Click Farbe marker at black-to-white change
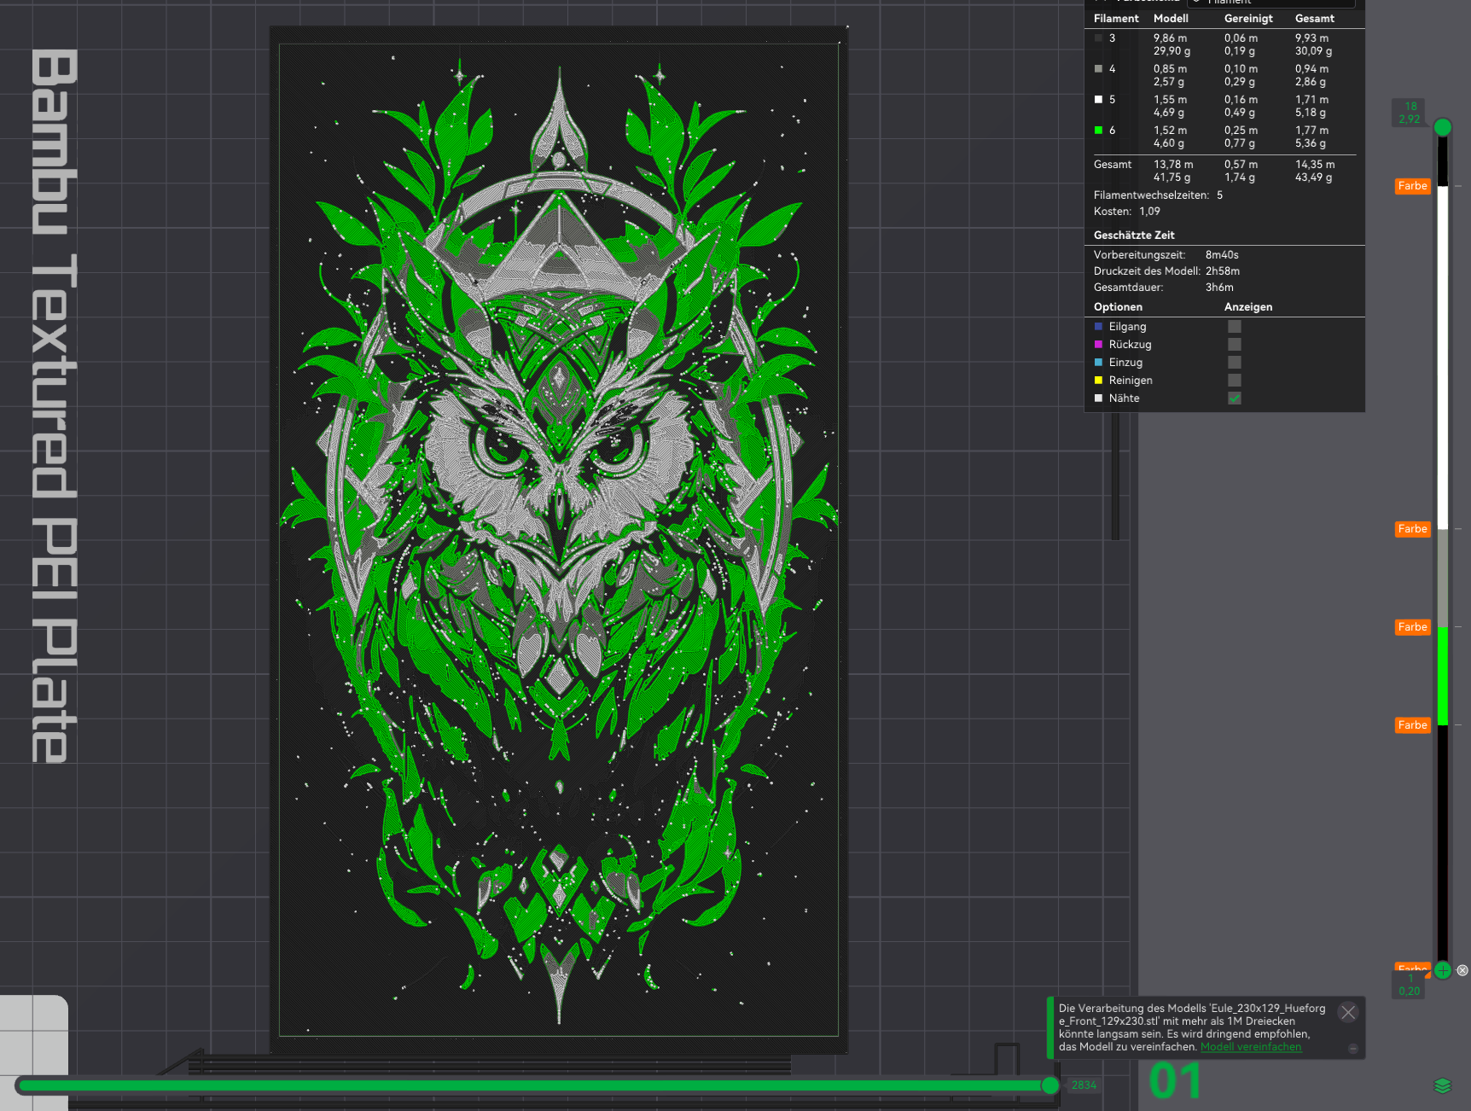The height and width of the screenshot is (1111, 1471). (1413, 186)
